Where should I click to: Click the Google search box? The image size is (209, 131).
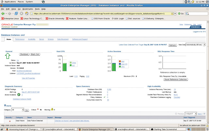point(197,14)
